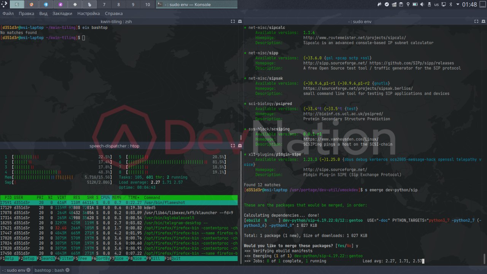Switch to virtual desktop 1
This screenshot has height=274, width=487.
click(17, 4)
